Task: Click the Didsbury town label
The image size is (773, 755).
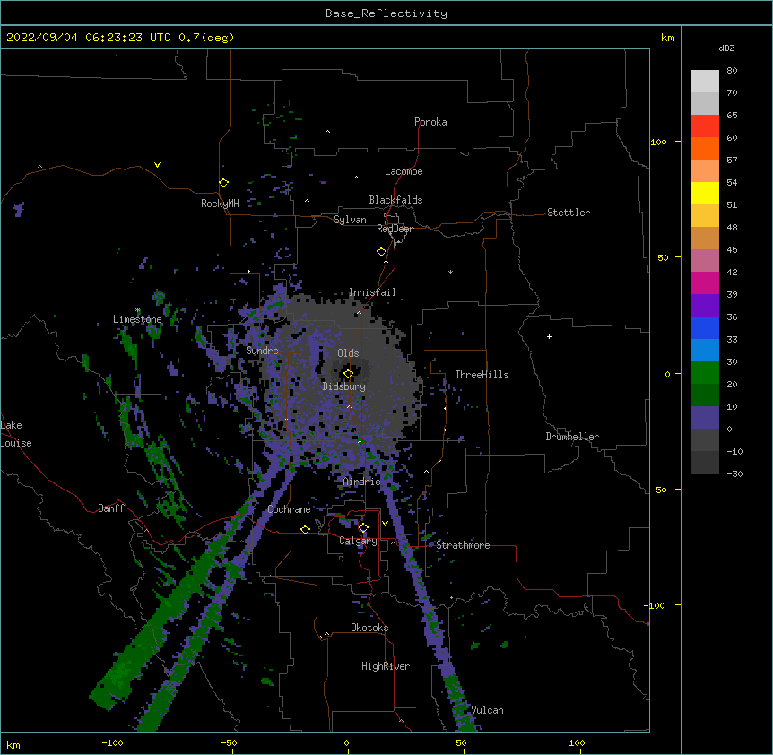Action: 343,386
